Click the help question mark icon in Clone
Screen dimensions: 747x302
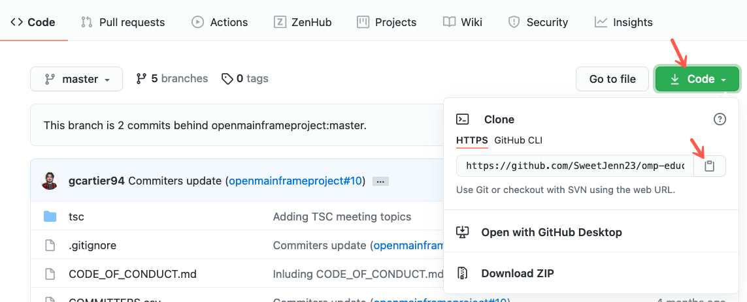click(720, 119)
